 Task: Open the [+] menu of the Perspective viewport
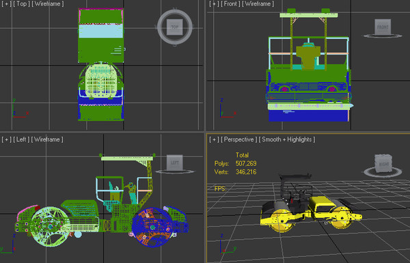[x=214, y=139]
